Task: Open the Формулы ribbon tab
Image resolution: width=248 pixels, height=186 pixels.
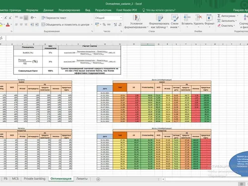Action: pos(32,10)
